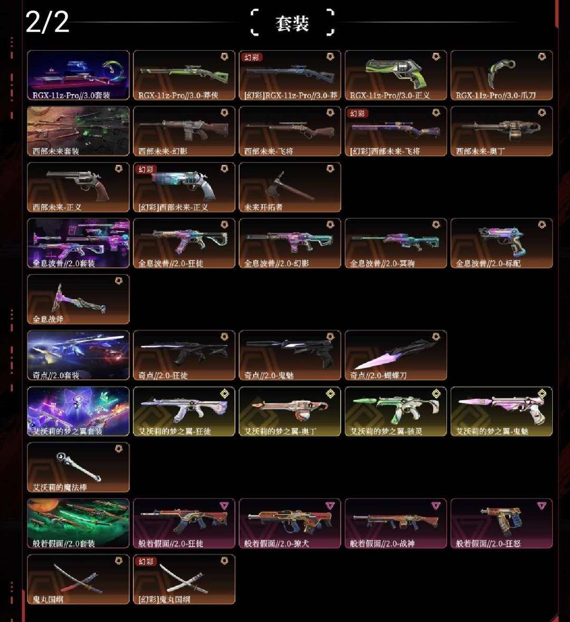The height and width of the screenshot is (622, 570).
Task: Select the RGX-11z-Pro//3.0-爪刀 karambit card
Action: [x=501, y=75]
